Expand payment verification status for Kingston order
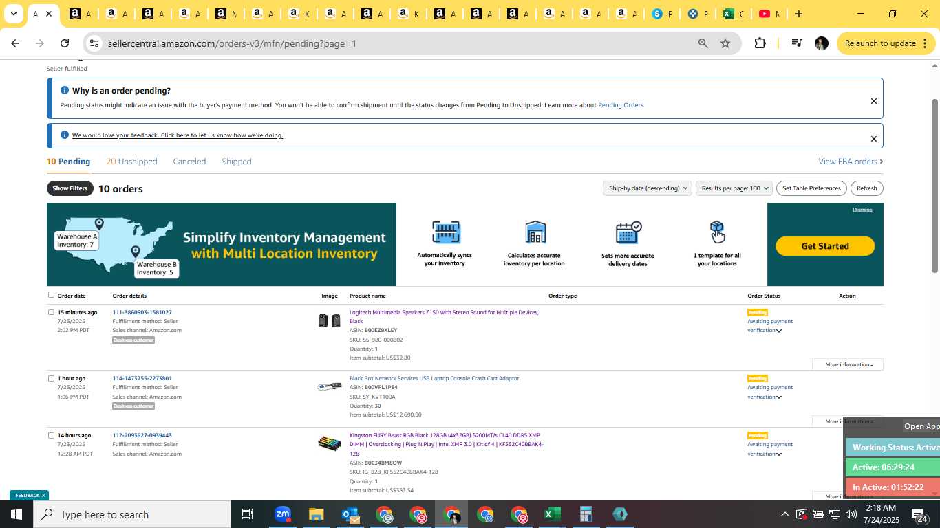 [779, 454]
